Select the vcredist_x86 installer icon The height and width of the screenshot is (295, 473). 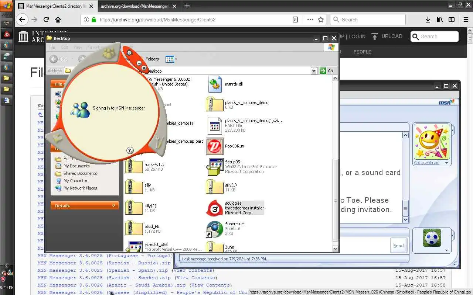[134, 246]
